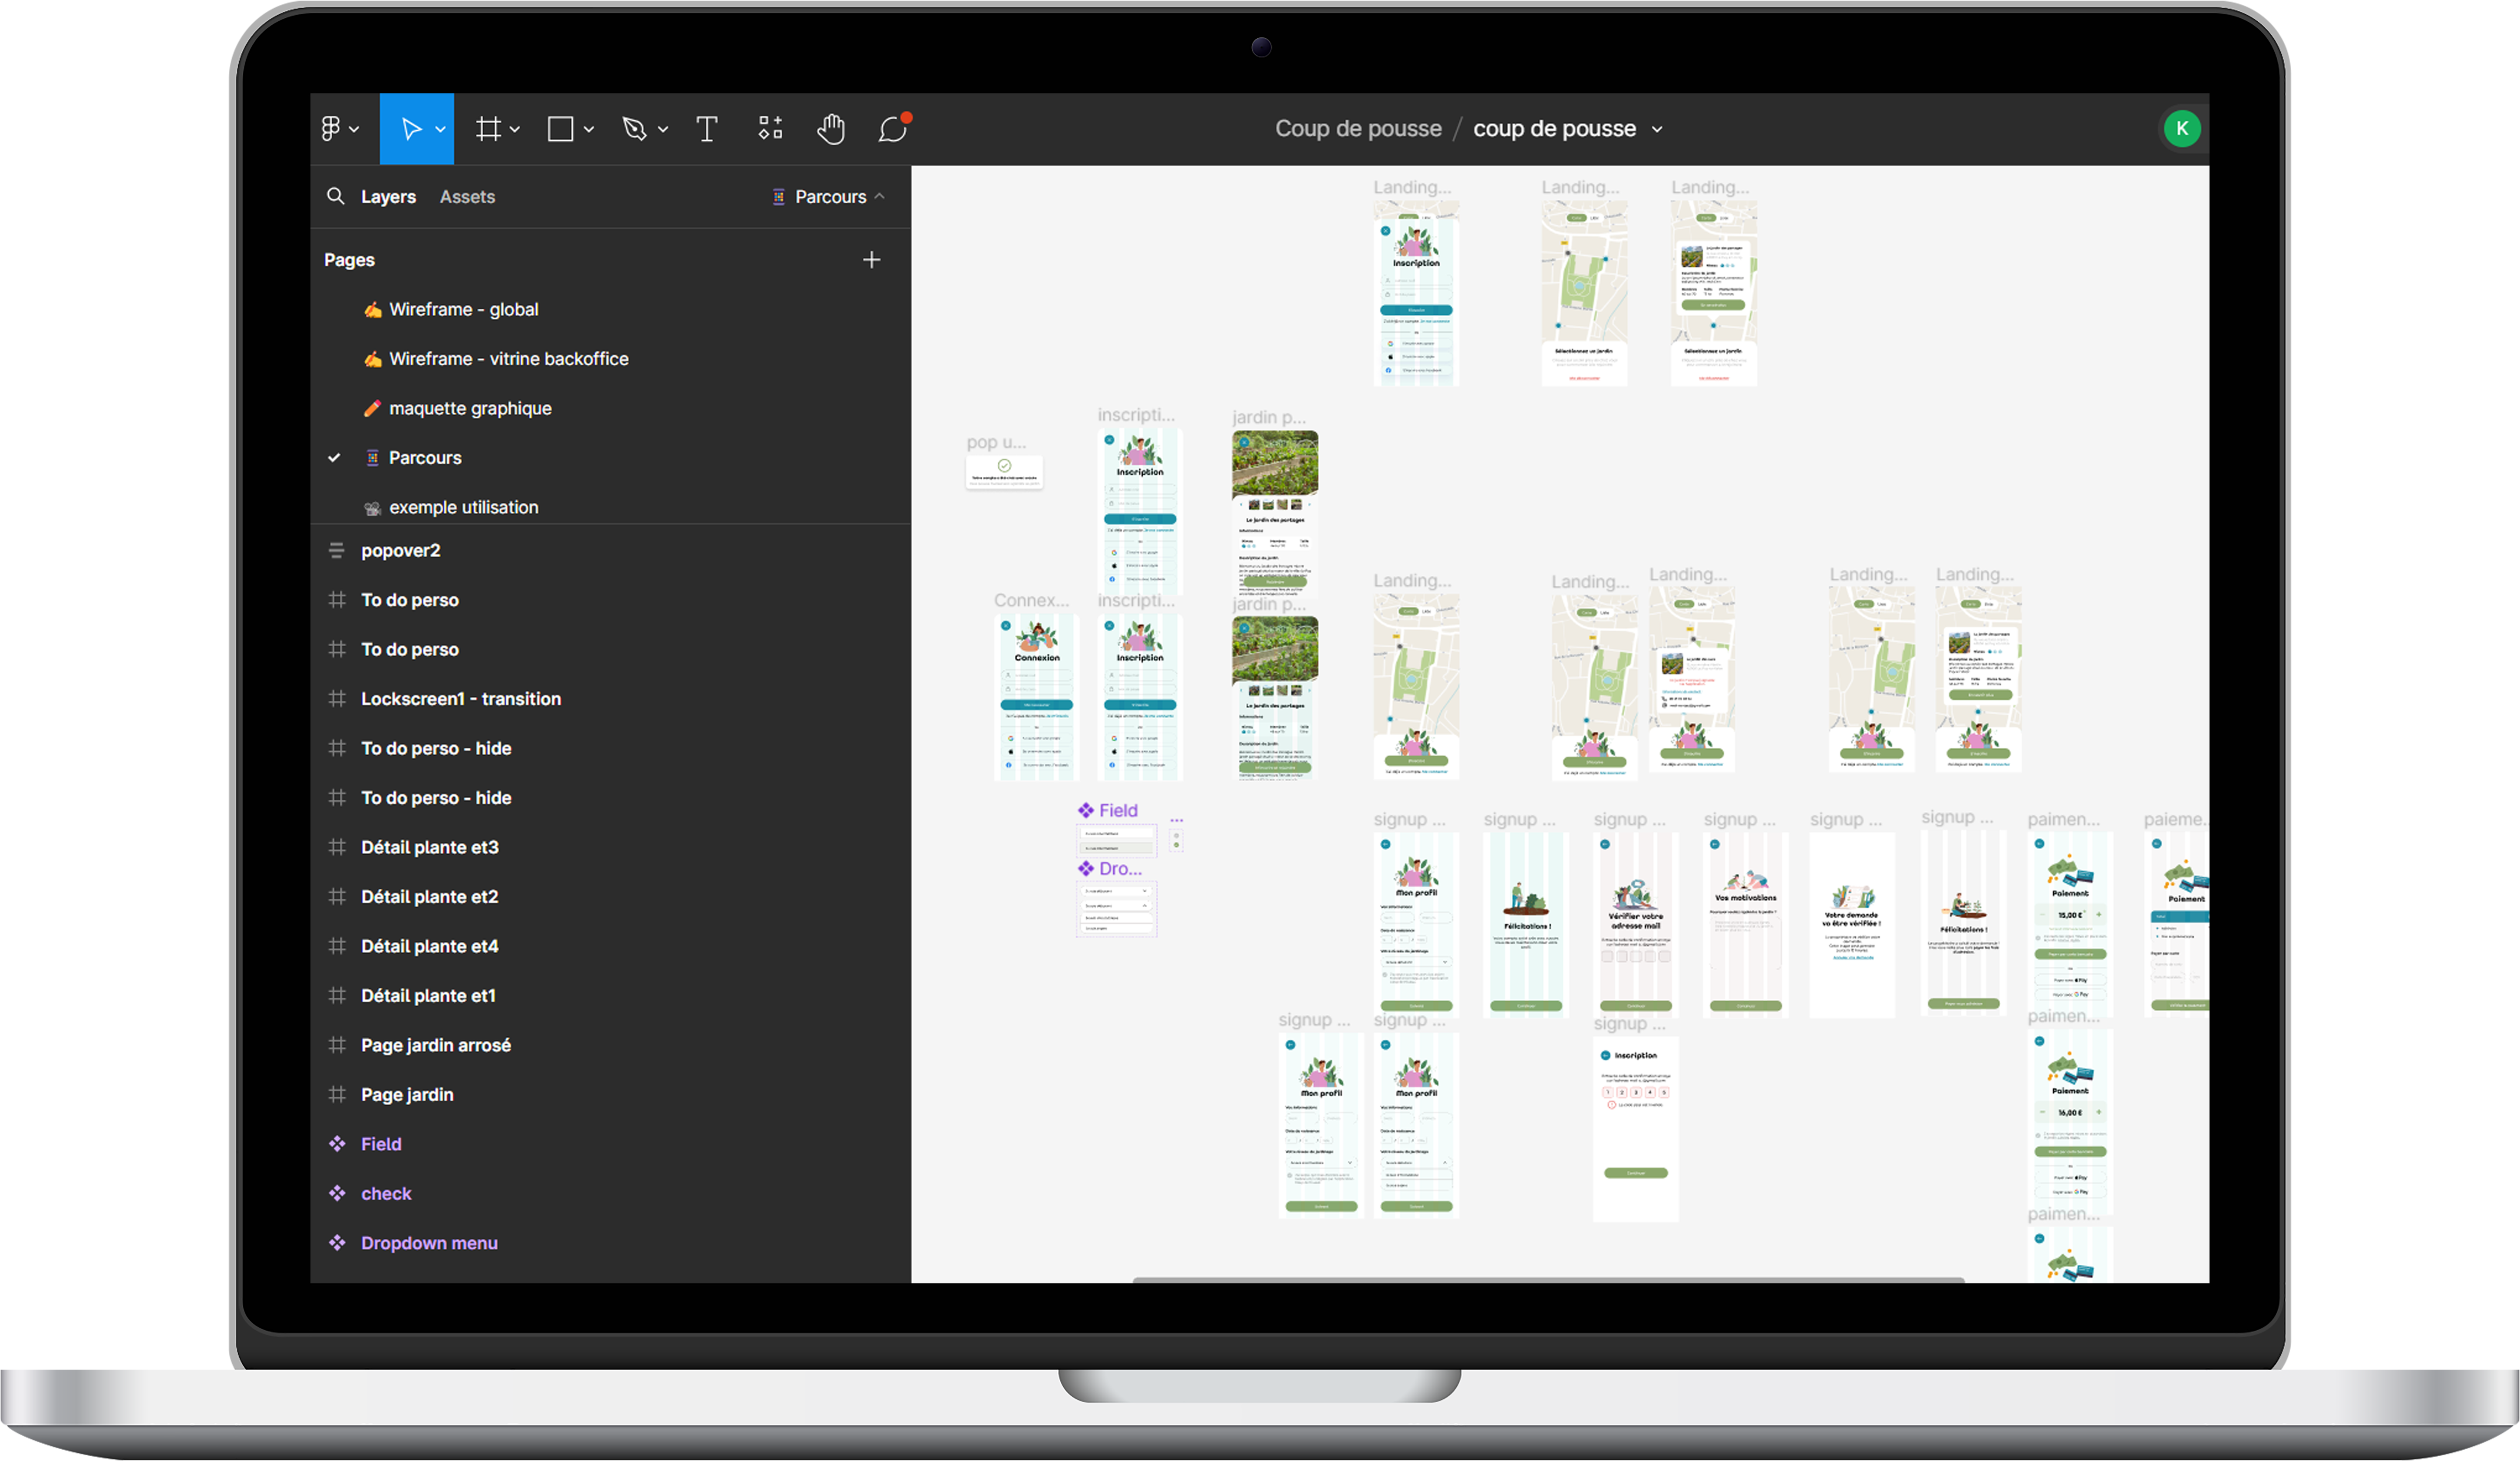
Task: Click the green K user avatar
Action: pyautogui.click(x=2182, y=129)
